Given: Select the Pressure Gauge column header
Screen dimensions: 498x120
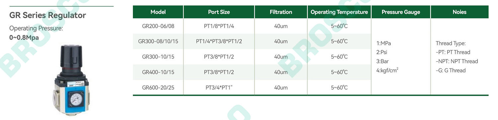Looking at the screenshot, I should tap(401, 12).
